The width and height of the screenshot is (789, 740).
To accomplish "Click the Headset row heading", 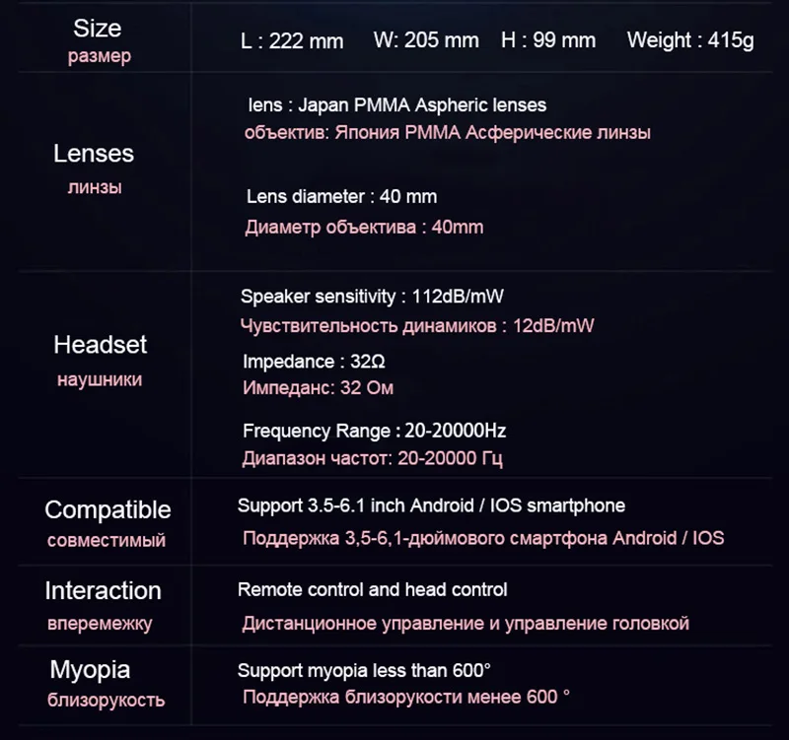I will tap(100, 345).
